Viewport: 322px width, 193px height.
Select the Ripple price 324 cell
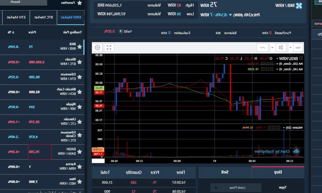(x=32, y=107)
